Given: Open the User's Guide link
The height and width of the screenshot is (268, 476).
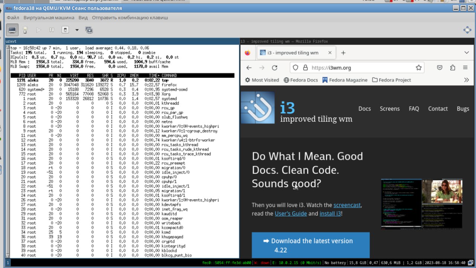Looking at the screenshot, I should [291, 213].
